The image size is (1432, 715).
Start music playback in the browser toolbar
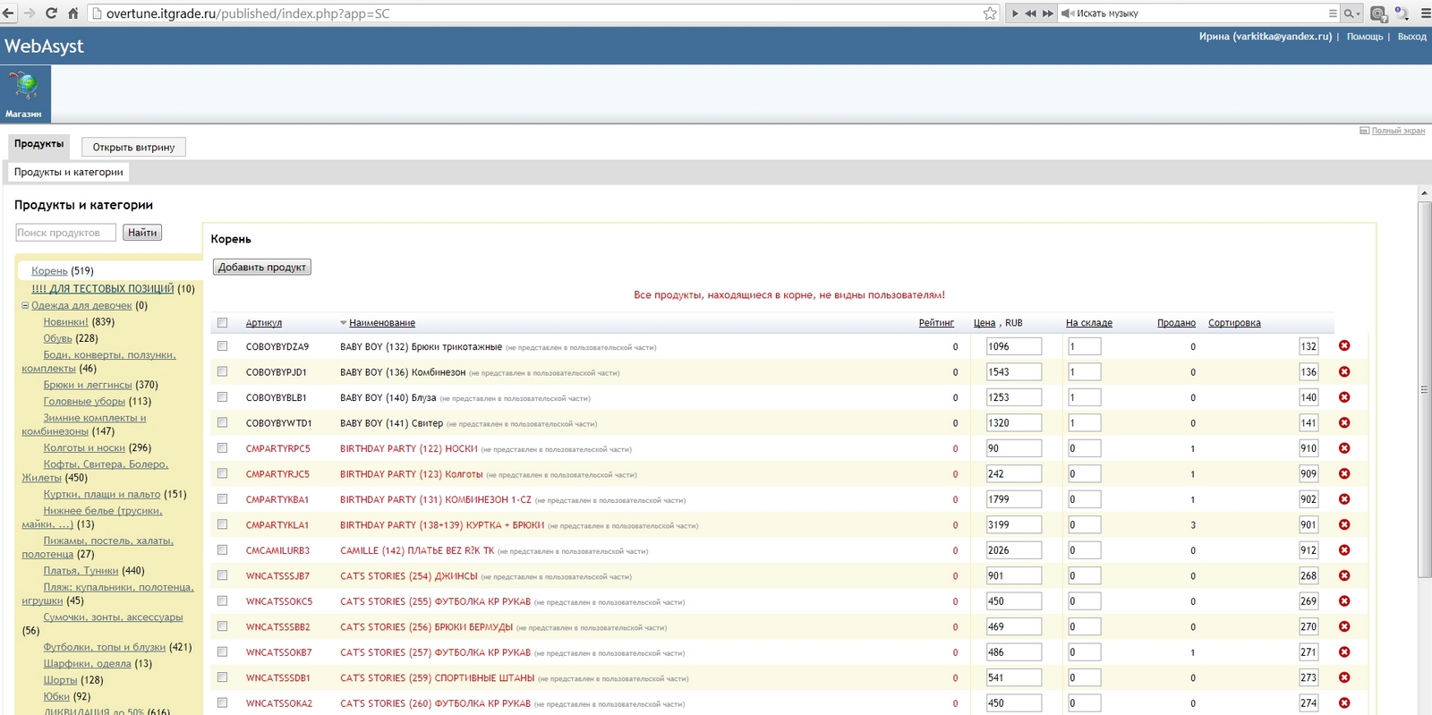[x=1015, y=13]
